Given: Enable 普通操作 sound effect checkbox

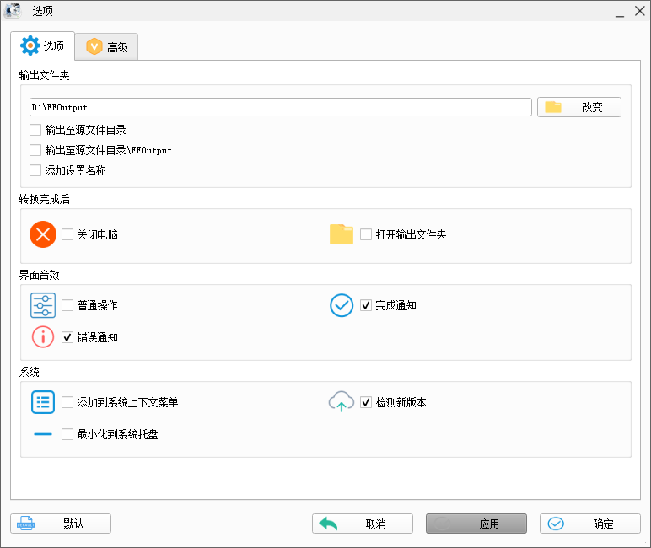Looking at the screenshot, I should [67, 305].
